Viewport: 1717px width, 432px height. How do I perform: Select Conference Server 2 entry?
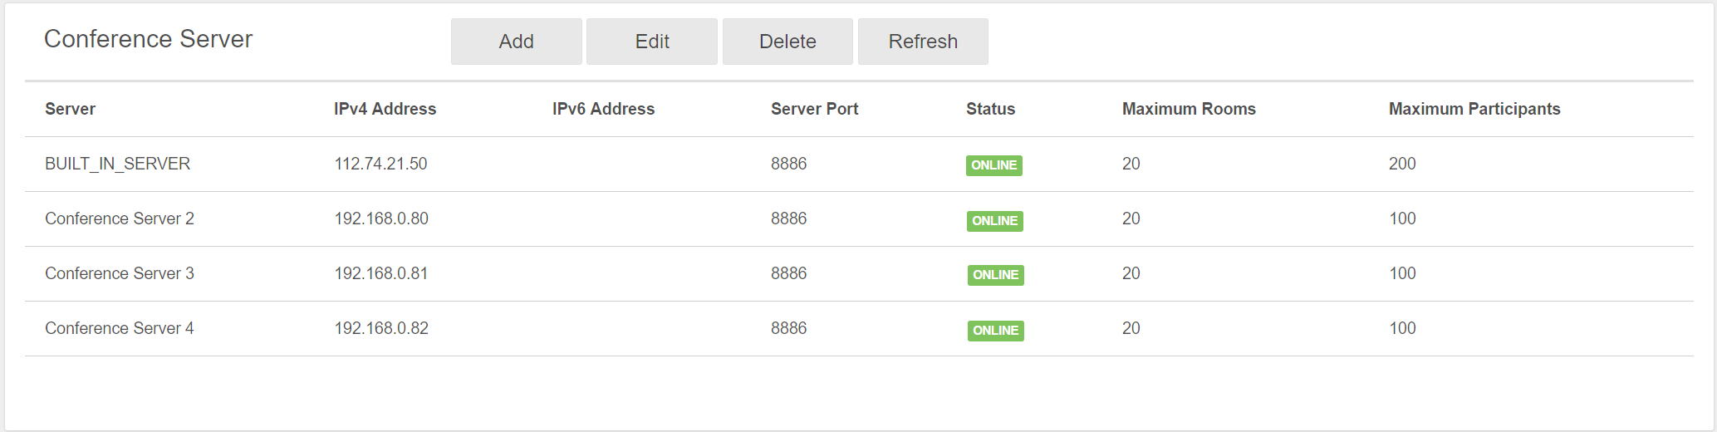click(120, 218)
